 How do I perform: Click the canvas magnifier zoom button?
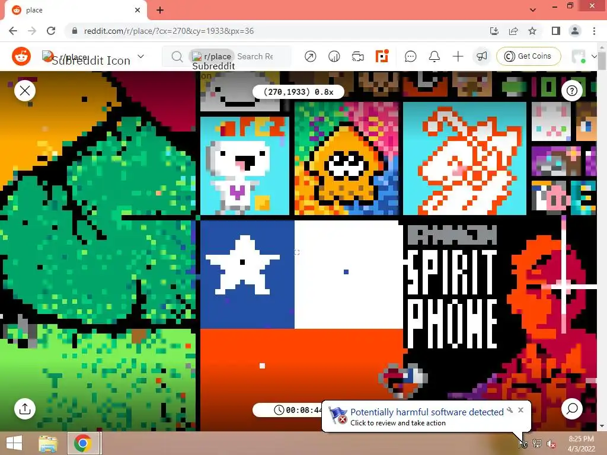click(572, 409)
